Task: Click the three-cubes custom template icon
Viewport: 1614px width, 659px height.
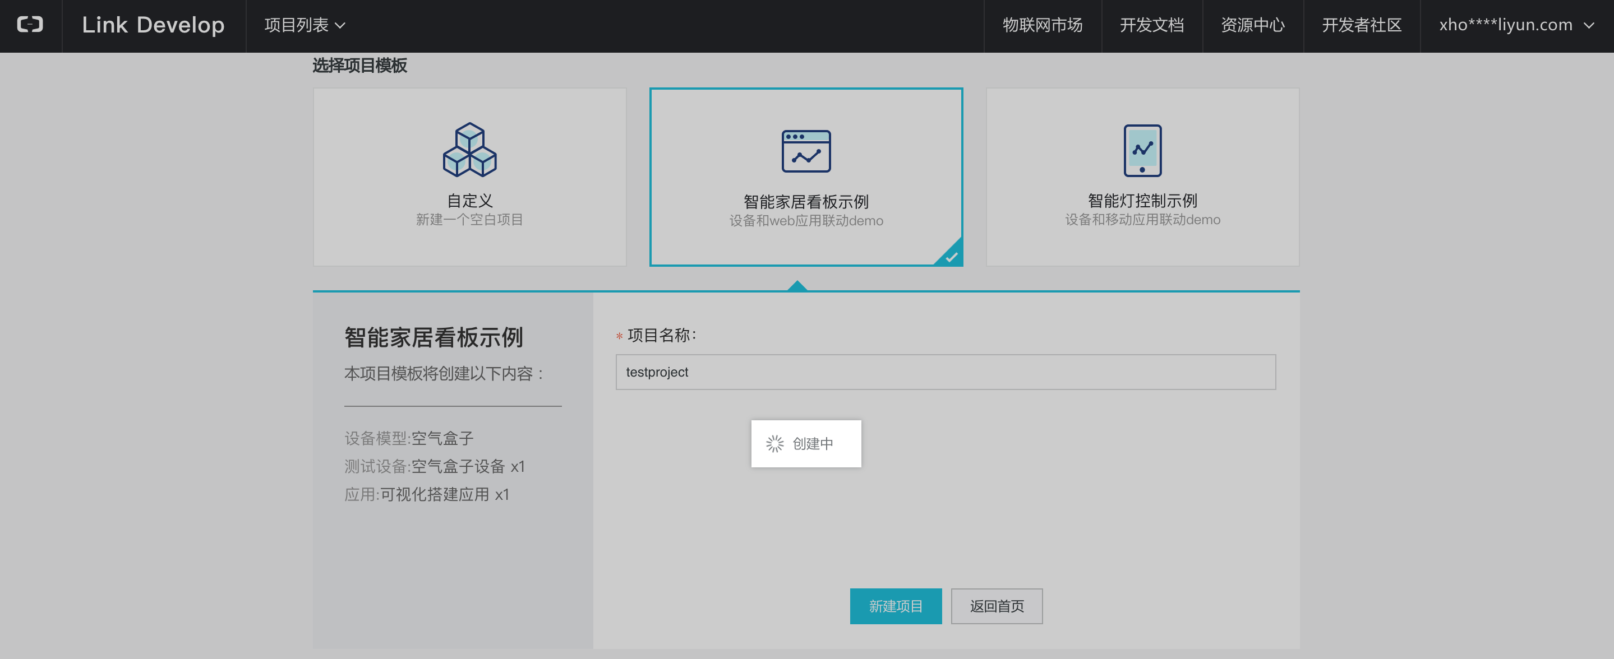Action: pos(469,150)
